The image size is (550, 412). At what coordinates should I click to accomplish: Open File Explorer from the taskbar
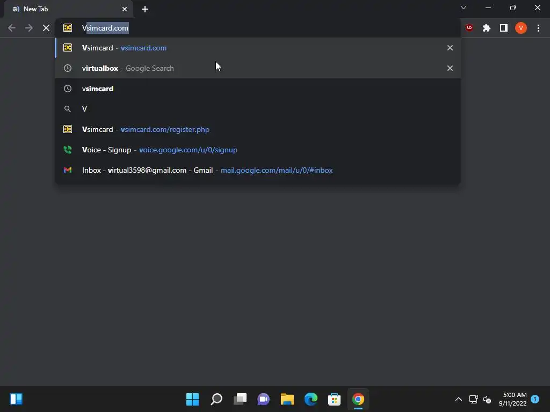[x=287, y=399]
